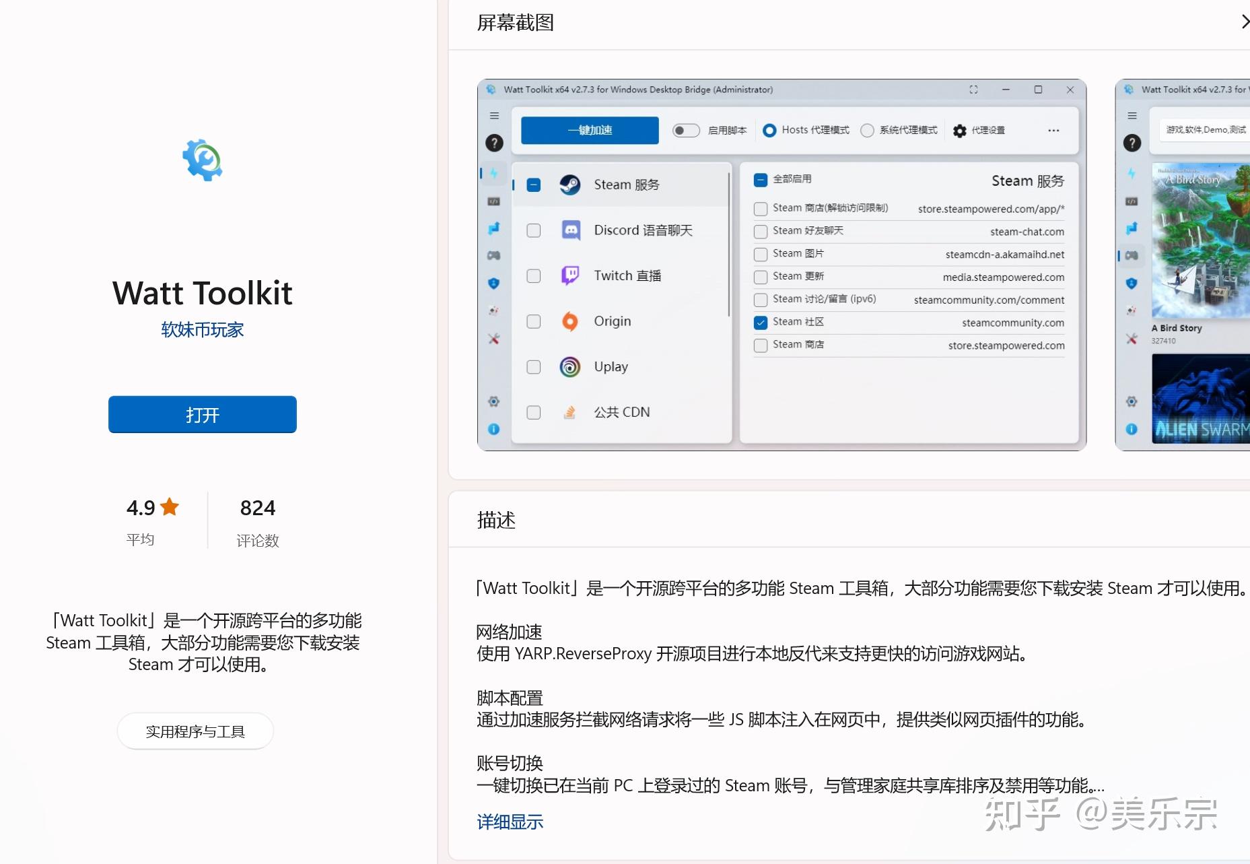The height and width of the screenshot is (864, 1250).
Task: Check the Uplay checkbox
Action: [534, 367]
